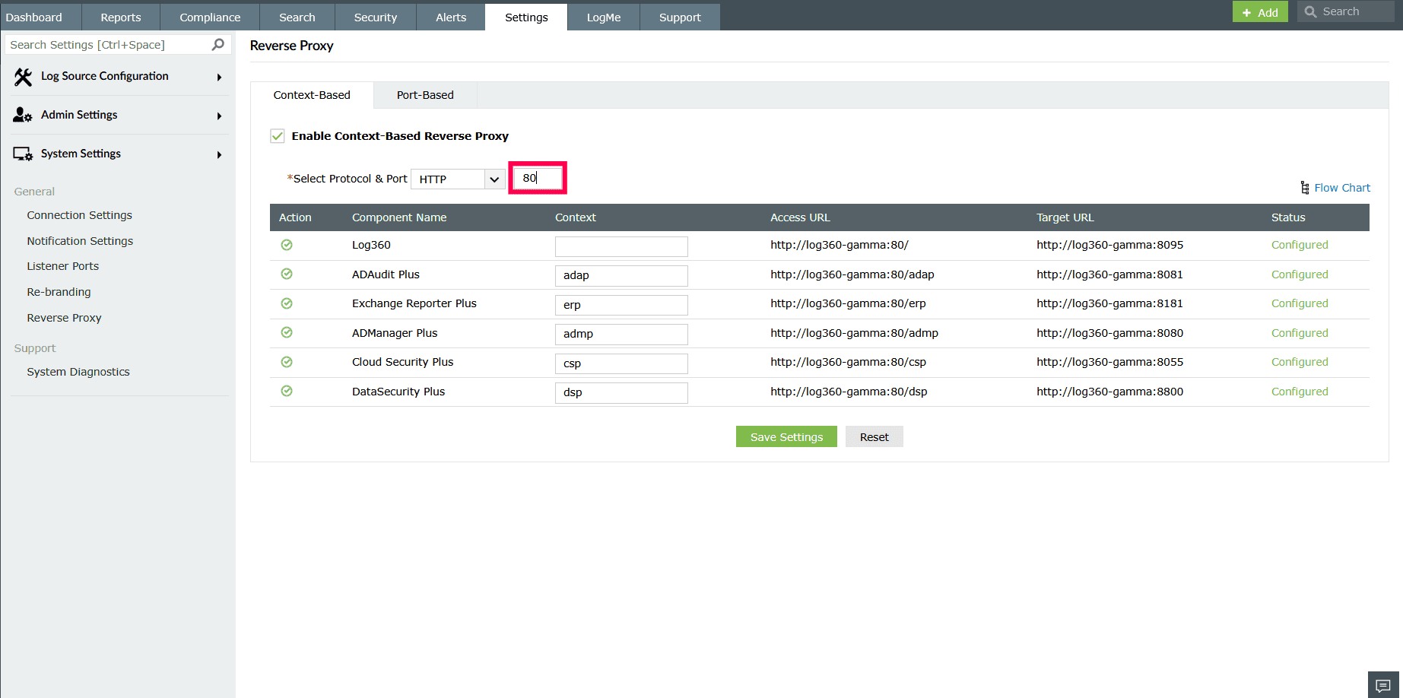
Task: Click the action icon for DataSecurity Plus
Action: [287, 391]
